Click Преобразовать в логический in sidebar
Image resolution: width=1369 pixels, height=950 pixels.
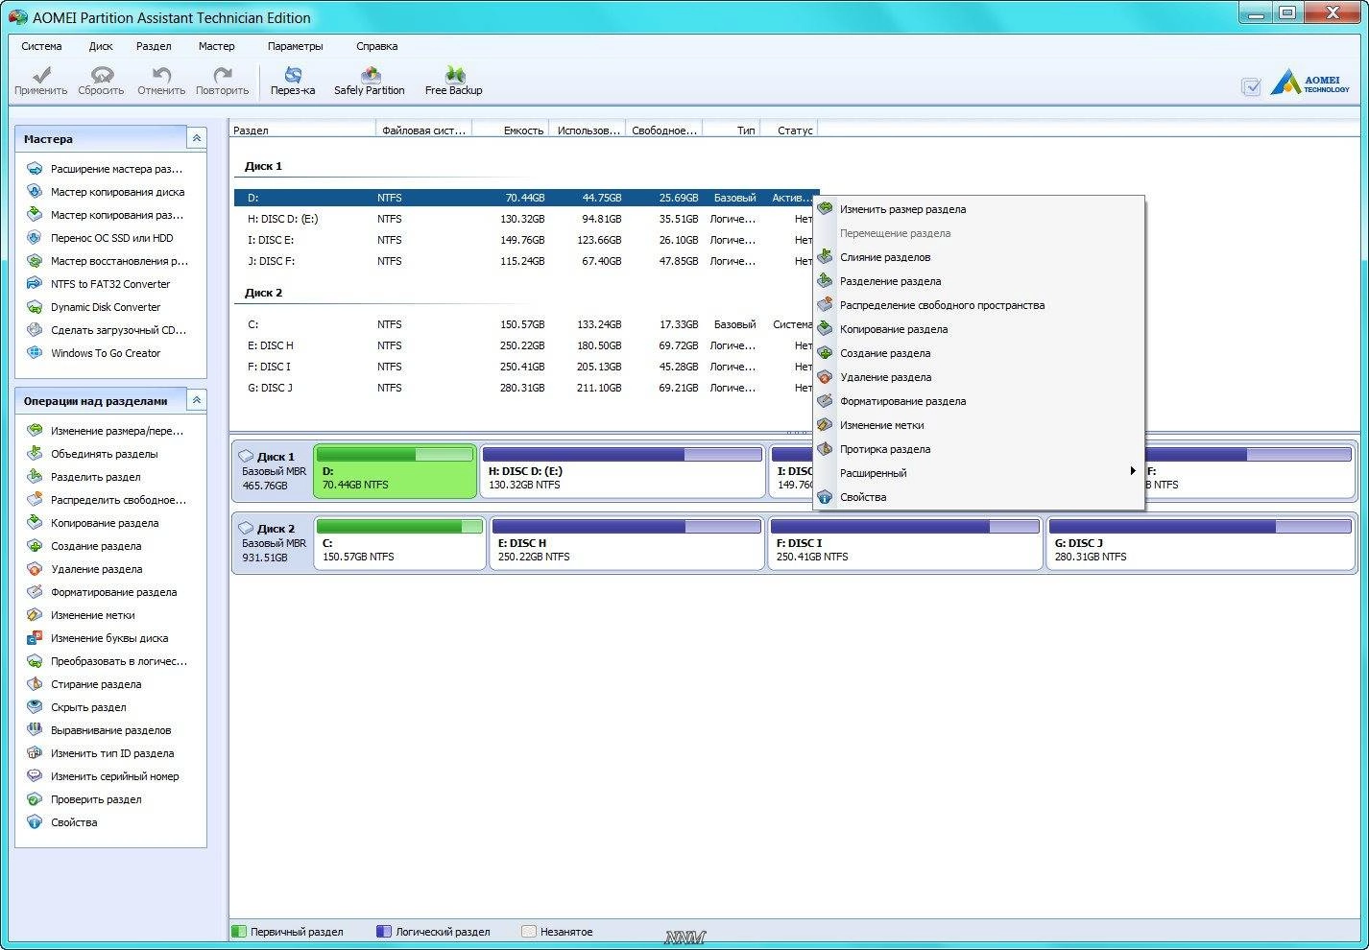click(118, 661)
